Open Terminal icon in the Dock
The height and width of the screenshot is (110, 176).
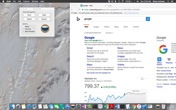pyautogui.click(x=95, y=106)
